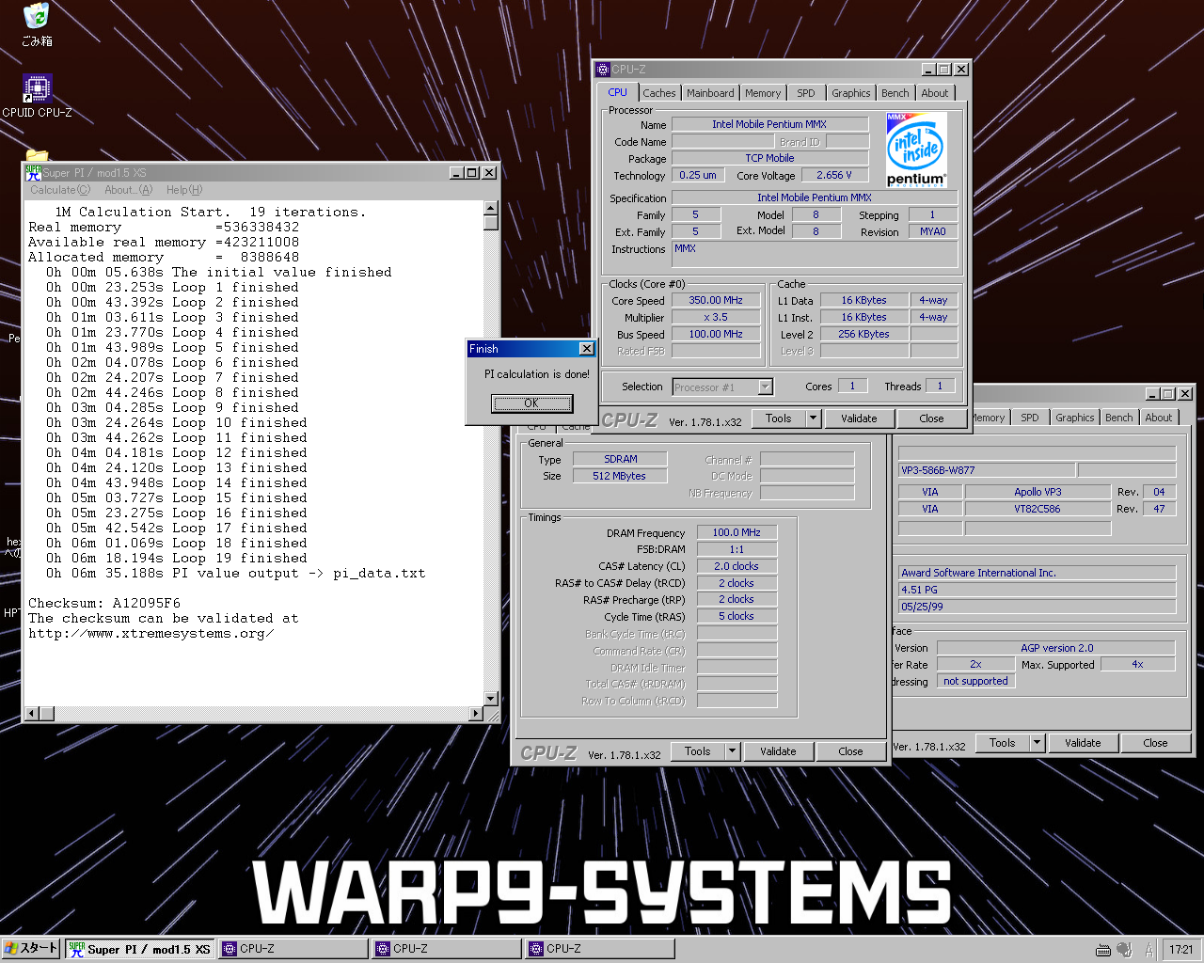The height and width of the screenshot is (963, 1204).
Task: Click the Super PI title bar icon
Action: 34,173
